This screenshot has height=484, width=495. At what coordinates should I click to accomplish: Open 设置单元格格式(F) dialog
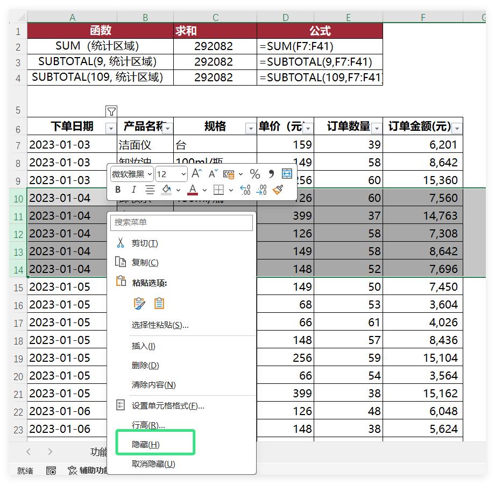[181, 405]
